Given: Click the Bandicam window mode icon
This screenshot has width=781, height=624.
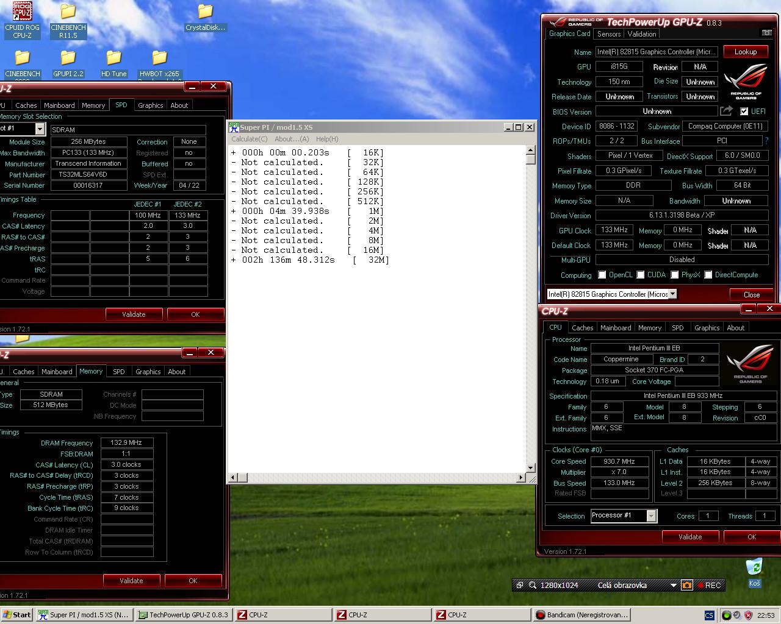Looking at the screenshot, I should 520,585.
